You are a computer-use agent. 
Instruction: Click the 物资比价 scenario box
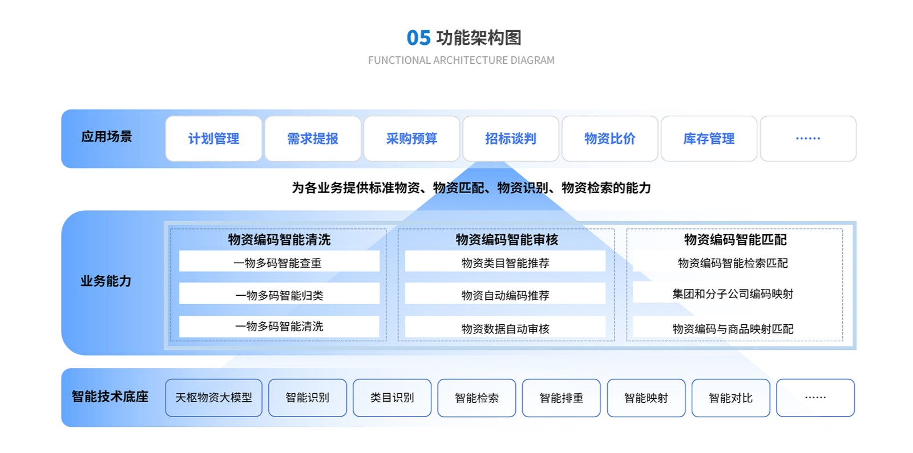tap(609, 138)
